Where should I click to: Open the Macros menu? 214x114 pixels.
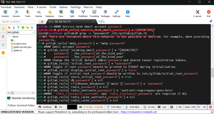[88, 7]
